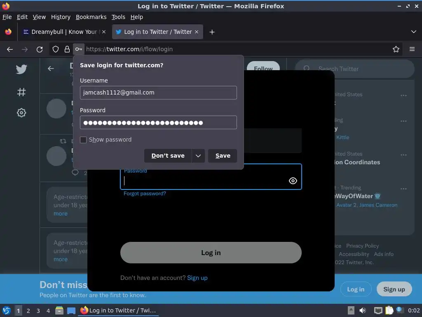Click the Username field in save login popup
This screenshot has height=317, width=422.
coord(158,93)
